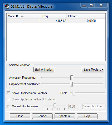Click the Cancel button

pyautogui.click(x=42, y=116)
